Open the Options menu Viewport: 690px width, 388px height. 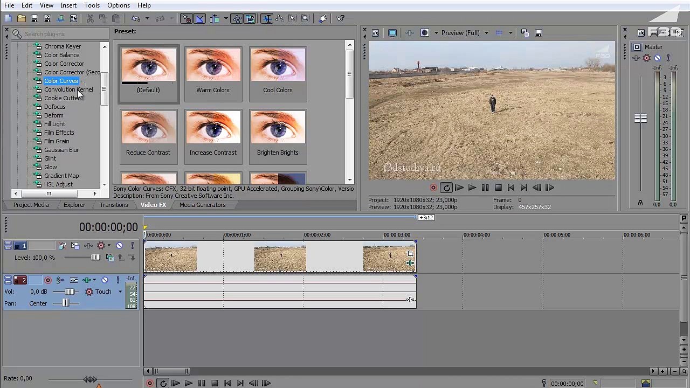119,5
